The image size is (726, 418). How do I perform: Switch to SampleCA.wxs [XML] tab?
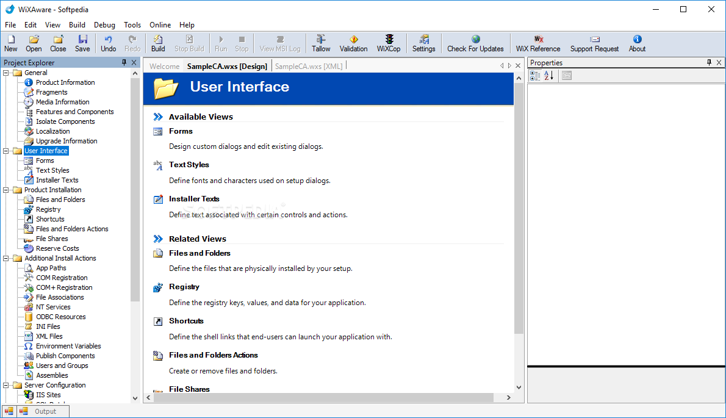coord(309,66)
